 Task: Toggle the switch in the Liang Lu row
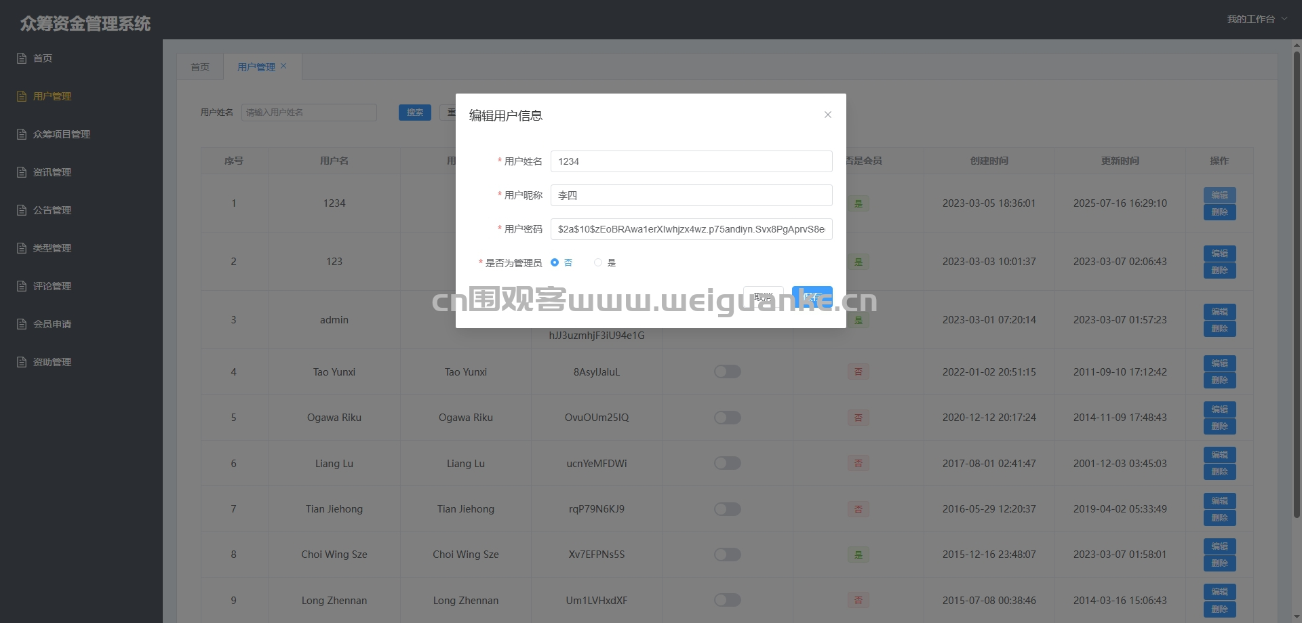tap(728, 463)
